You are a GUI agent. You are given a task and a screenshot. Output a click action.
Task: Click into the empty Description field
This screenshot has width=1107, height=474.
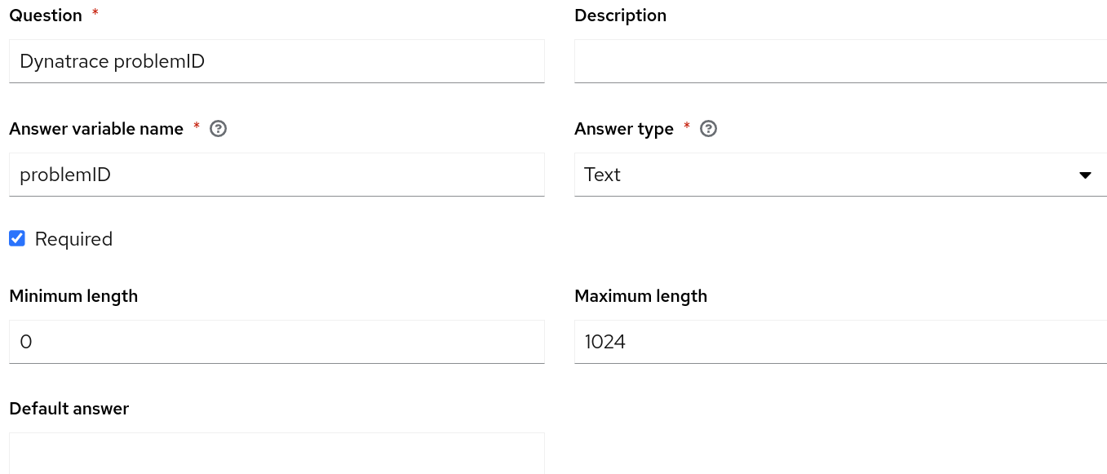(x=840, y=61)
